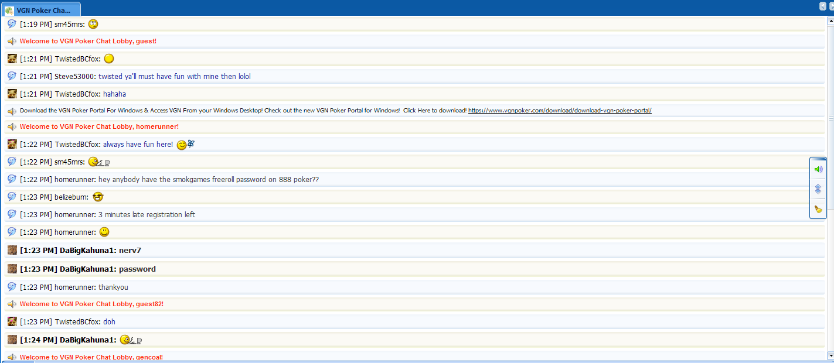Click the Download the VGN Poker Portal announcement text

pyautogui.click(x=243, y=110)
